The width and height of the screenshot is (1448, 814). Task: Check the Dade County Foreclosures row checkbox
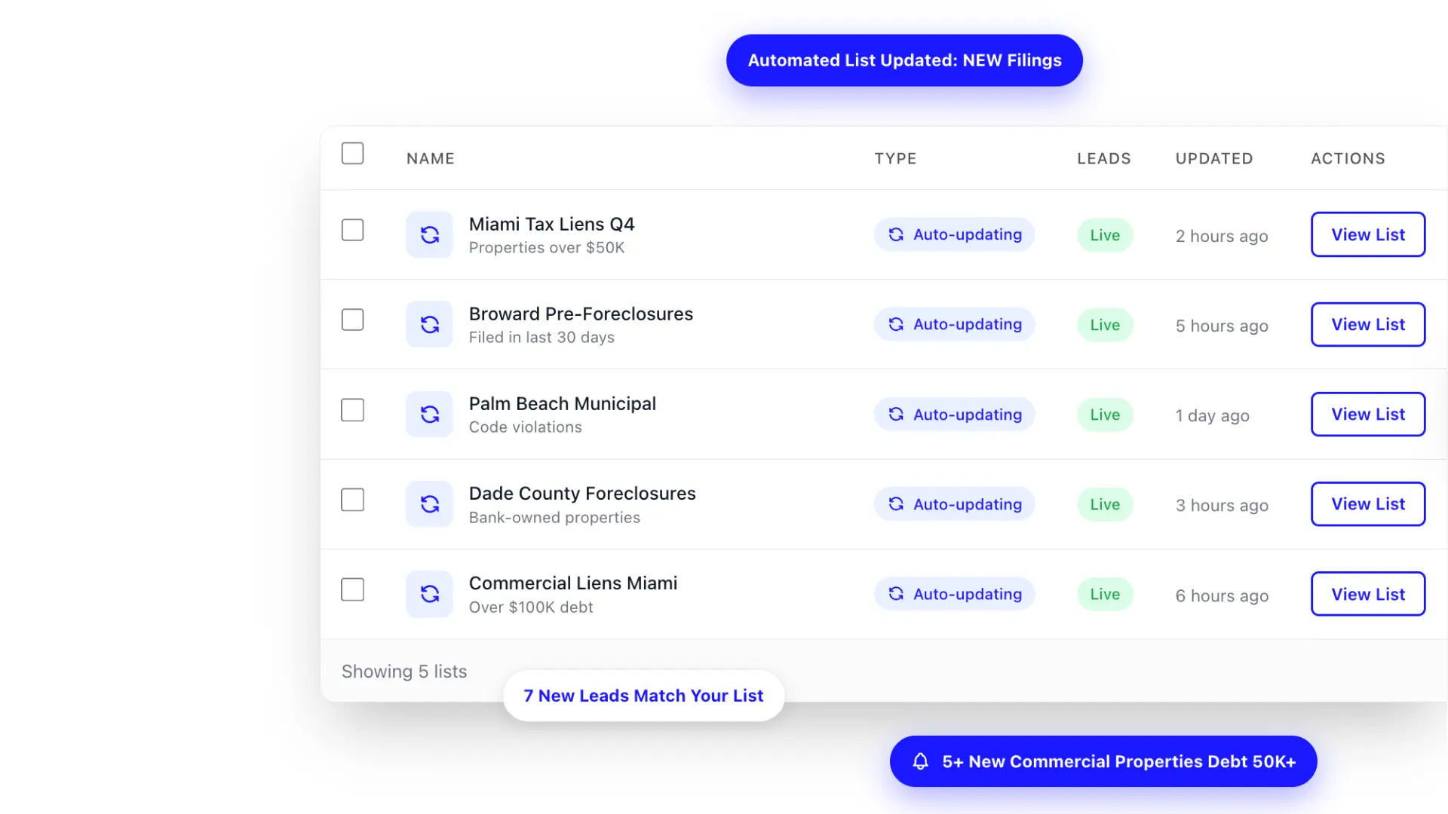pyautogui.click(x=352, y=500)
